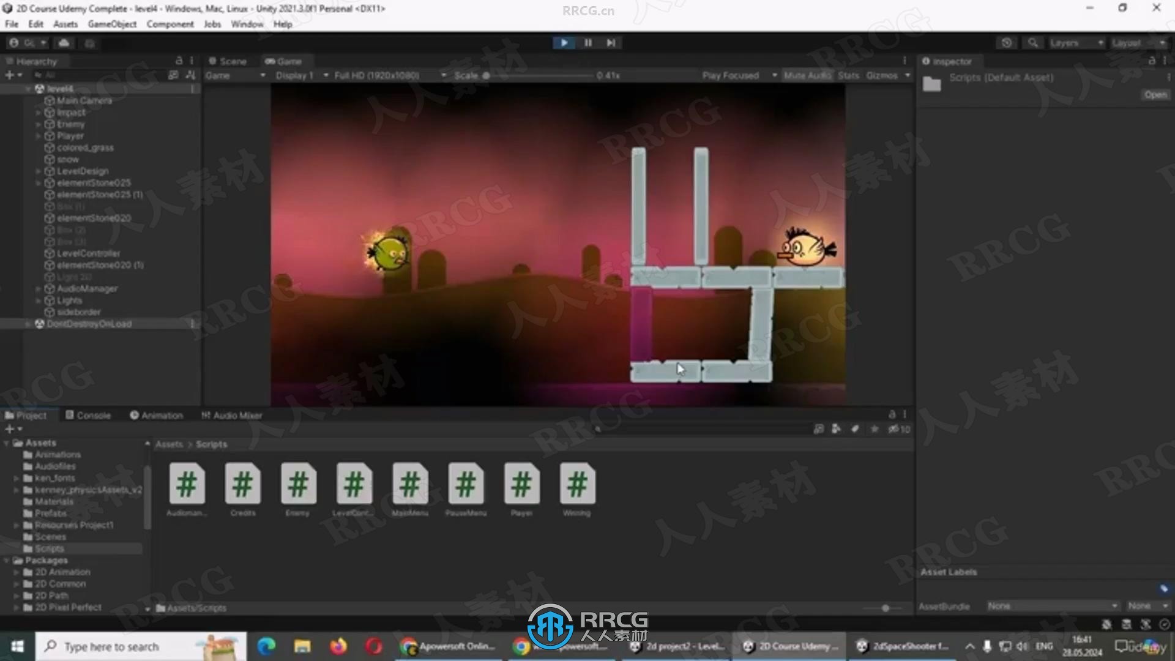Open the Assets menu

[x=65, y=24]
